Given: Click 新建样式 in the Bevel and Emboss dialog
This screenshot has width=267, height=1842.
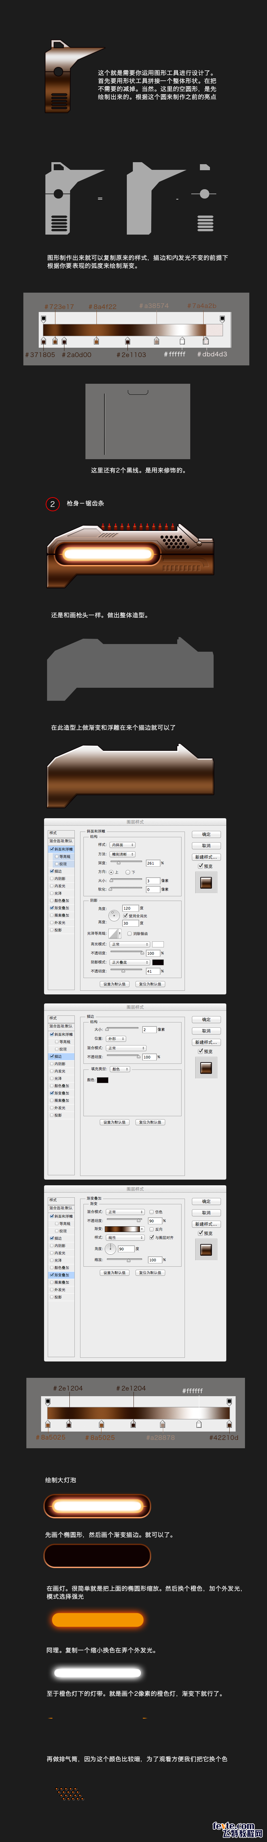Looking at the screenshot, I should click(206, 857).
